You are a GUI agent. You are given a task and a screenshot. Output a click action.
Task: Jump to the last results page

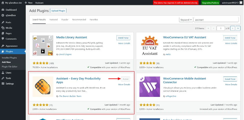(x=238, y=28)
